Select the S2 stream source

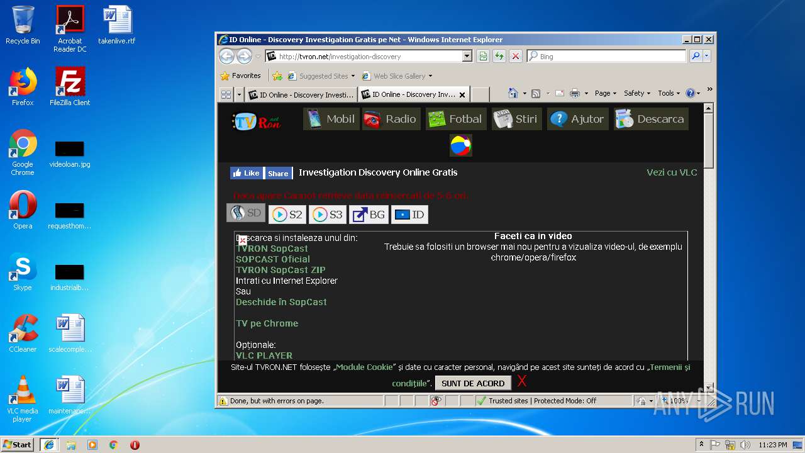coord(287,215)
